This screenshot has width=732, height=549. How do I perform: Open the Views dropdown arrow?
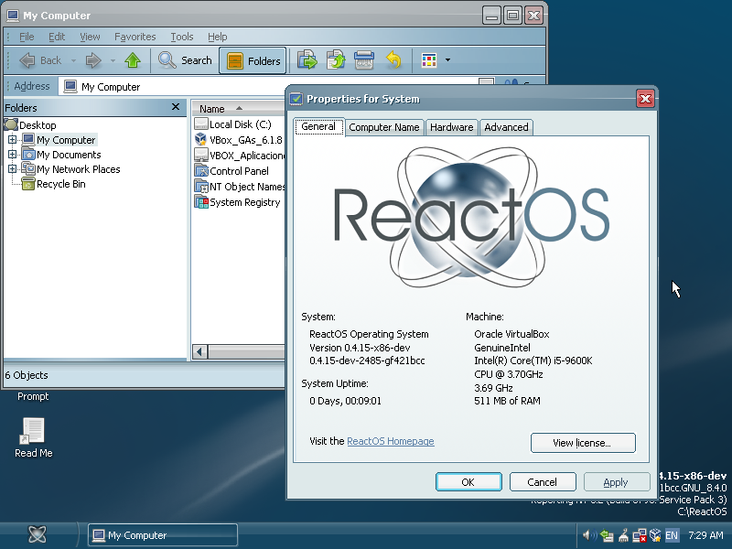447,60
